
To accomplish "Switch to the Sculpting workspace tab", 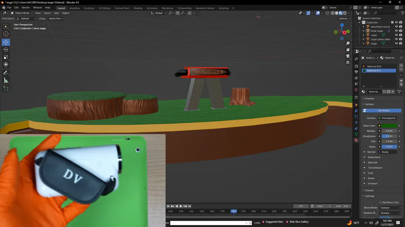I will pyautogui.click(x=89, y=8).
